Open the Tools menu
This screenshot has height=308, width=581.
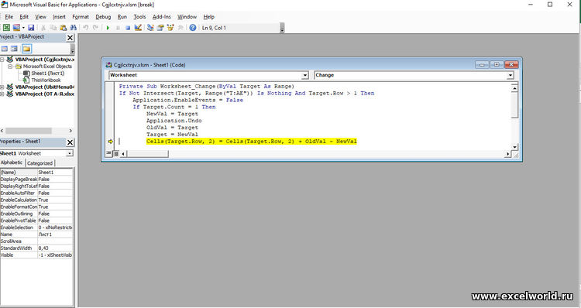tap(139, 17)
